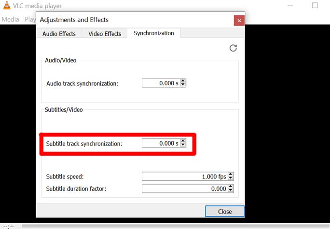Maximize the VLC media player window
The width and height of the screenshot is (330, 229).
315,6
